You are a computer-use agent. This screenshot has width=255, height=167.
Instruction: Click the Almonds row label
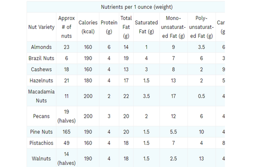click(41, 47)
